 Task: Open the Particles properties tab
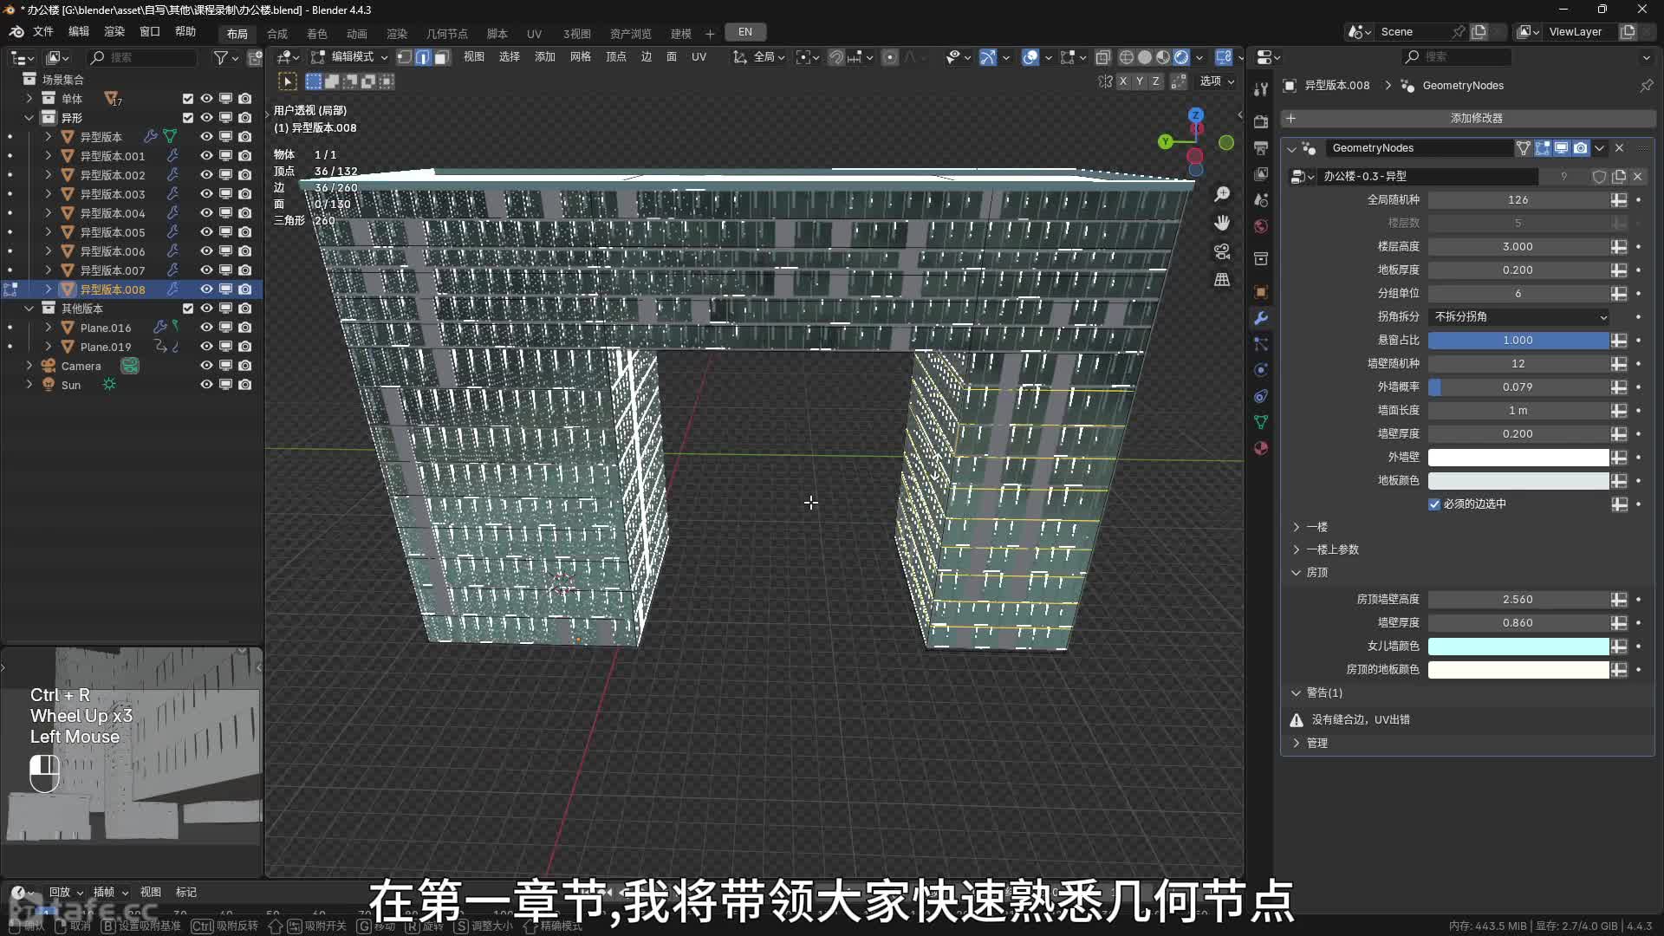pos(1261,344)
